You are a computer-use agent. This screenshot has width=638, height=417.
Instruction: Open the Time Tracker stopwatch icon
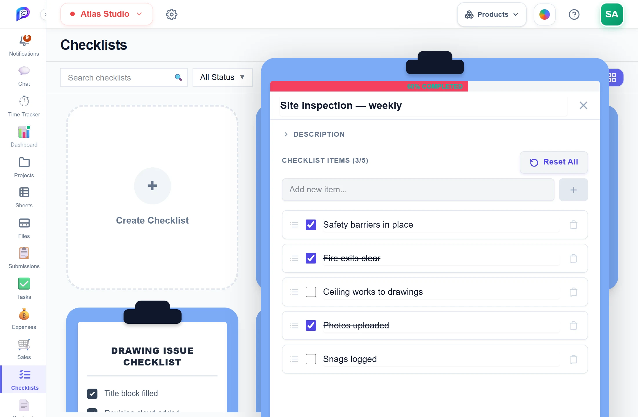point(24,101)
